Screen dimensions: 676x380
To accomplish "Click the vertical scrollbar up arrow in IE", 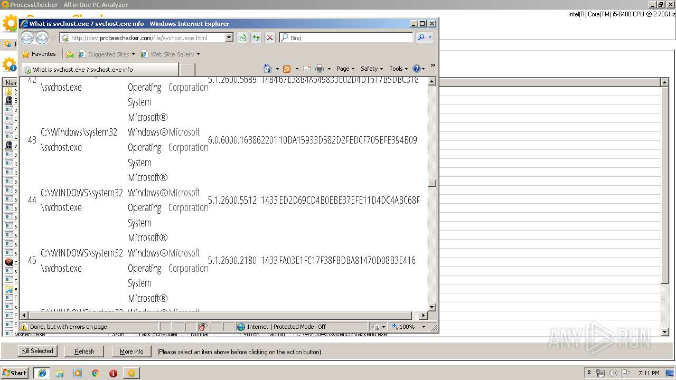I will coord(432,81).
